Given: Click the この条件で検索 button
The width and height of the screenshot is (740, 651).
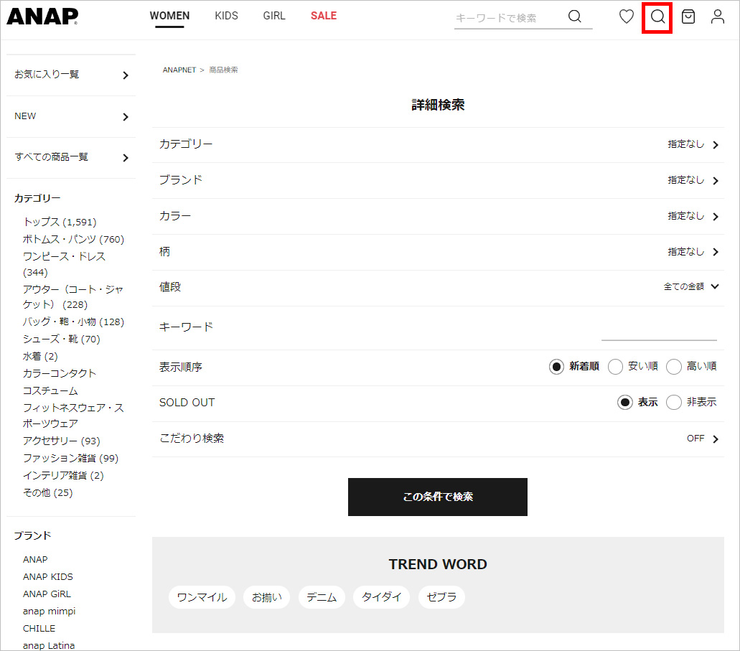Looking at the screenshot, I should pyautogui.click(x=437, y=497).
